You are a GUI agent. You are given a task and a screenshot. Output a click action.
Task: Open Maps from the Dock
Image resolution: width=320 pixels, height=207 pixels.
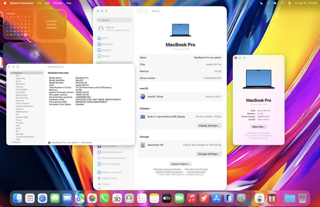coord(80,198)
